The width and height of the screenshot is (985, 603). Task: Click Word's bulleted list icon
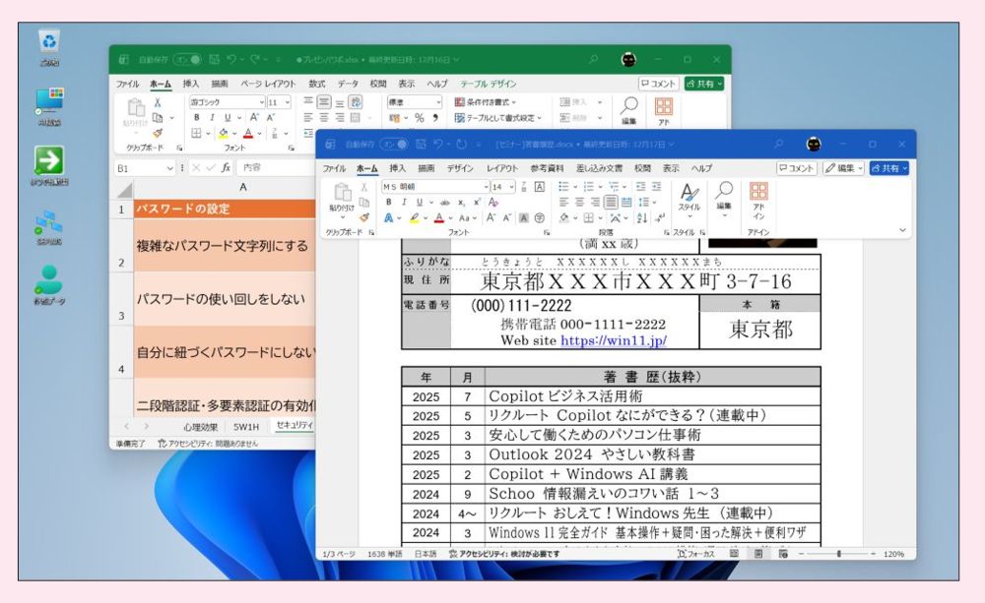pos(563,186)
